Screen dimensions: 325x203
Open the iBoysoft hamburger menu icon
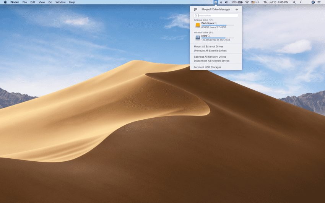tap(195, 10)
